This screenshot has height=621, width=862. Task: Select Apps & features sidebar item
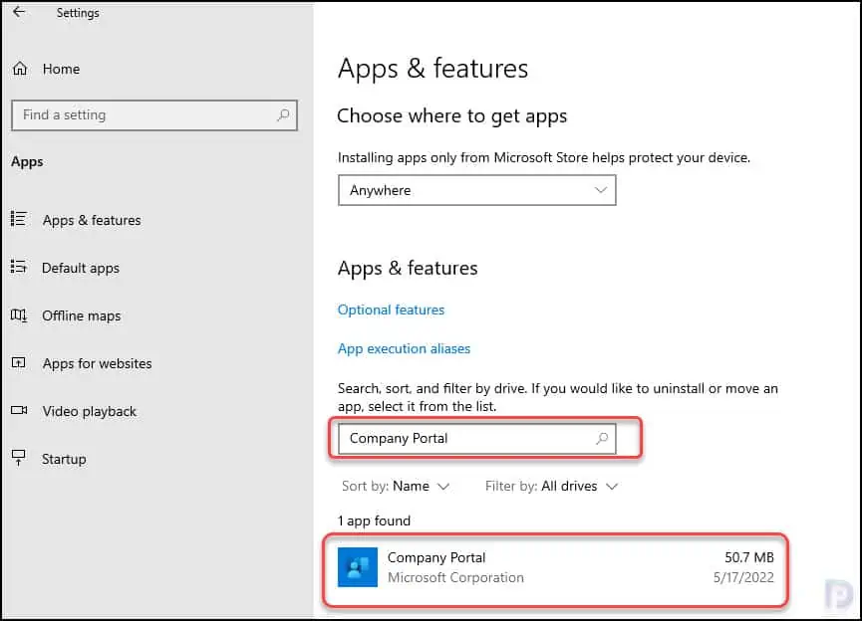[x=92, y=220]
